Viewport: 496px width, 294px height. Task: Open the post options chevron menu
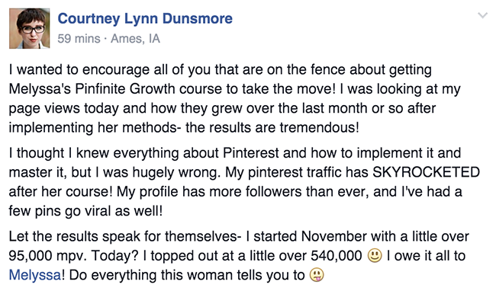tap(482, 15)
